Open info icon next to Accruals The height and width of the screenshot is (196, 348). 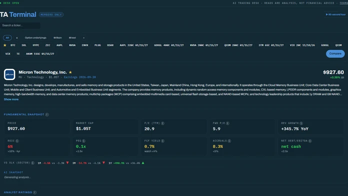point(229,141)
